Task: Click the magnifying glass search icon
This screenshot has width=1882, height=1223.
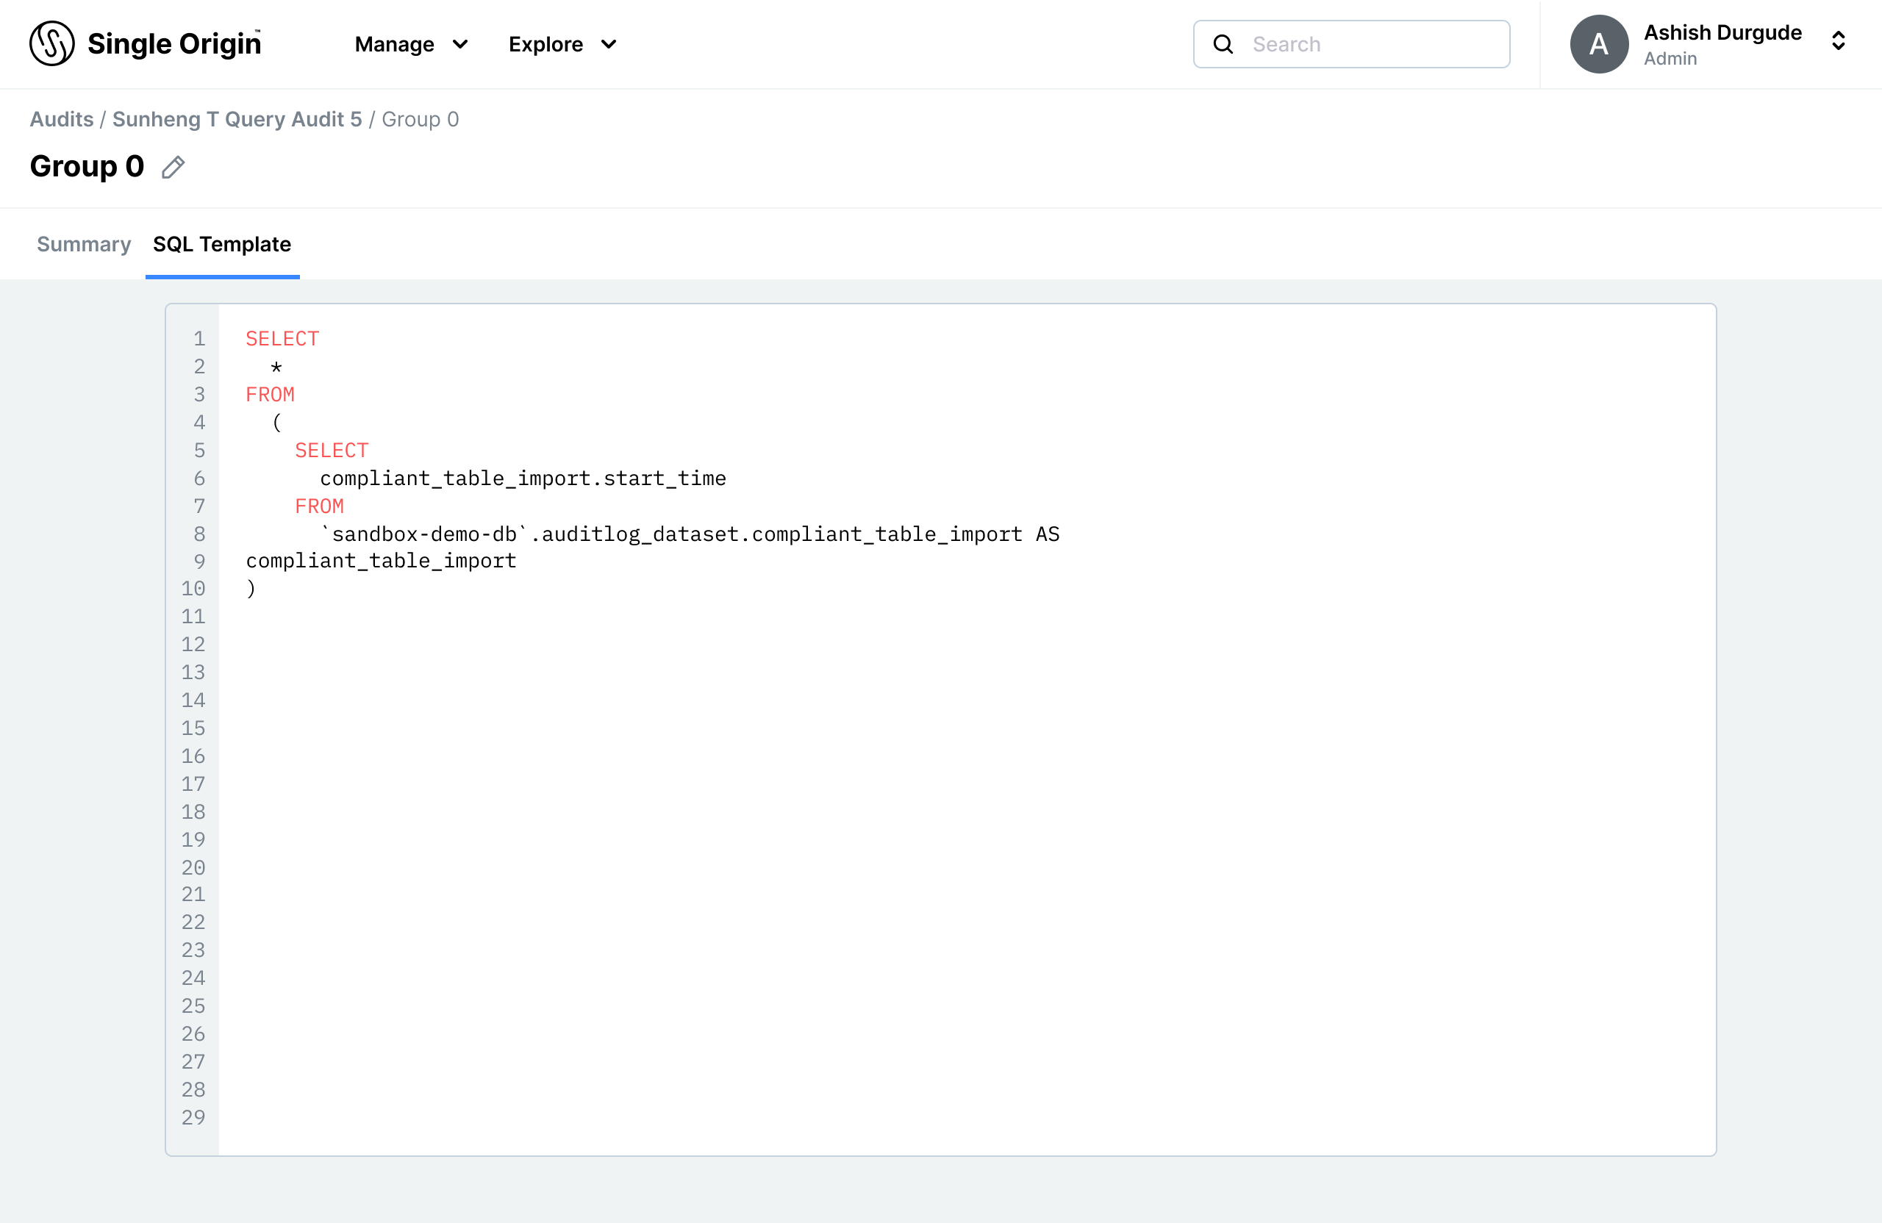Action: point(1223,44)
